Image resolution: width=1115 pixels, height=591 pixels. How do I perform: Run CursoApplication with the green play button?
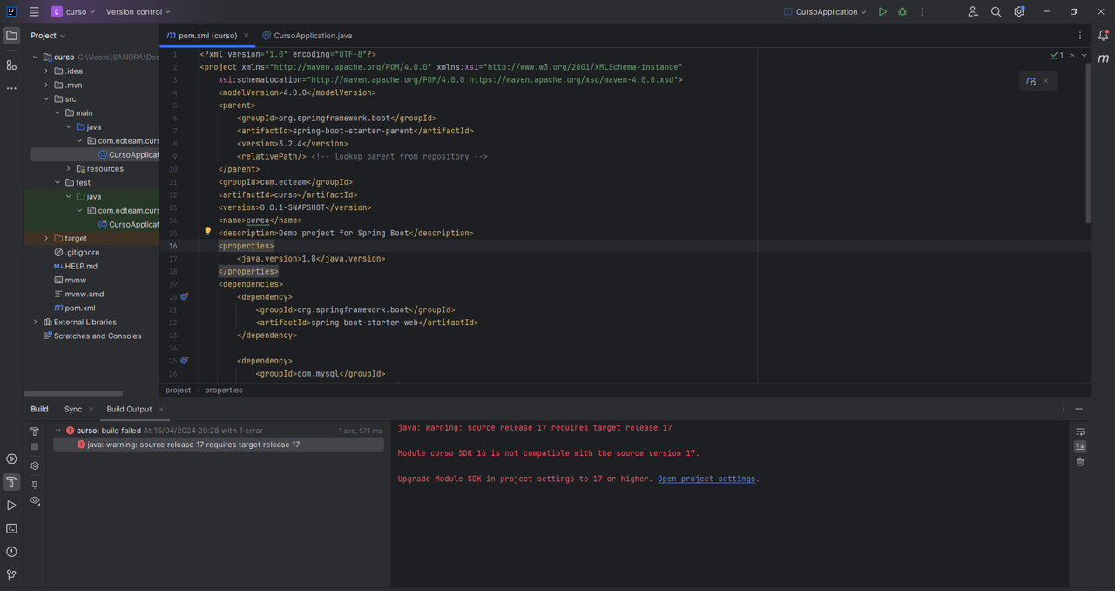[882, 12]
